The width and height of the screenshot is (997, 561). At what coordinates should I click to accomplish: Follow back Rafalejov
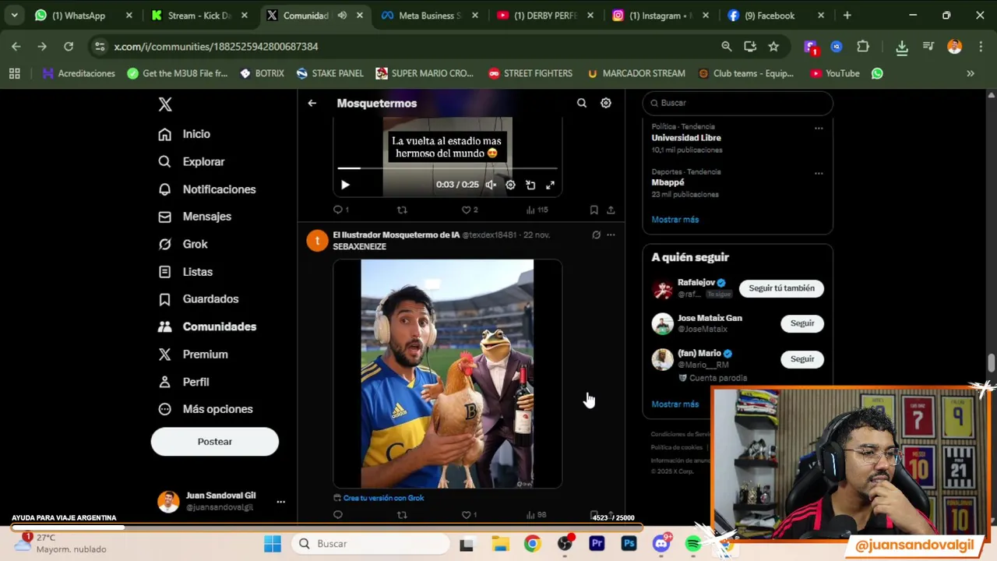(781, 288)
